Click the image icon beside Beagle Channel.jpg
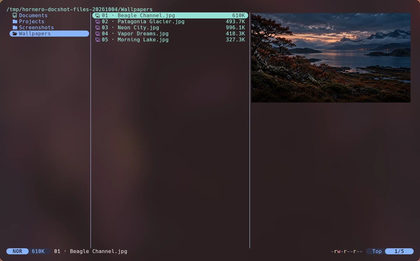The height and width of the screenshot is (261, 420). pos(98,15)
